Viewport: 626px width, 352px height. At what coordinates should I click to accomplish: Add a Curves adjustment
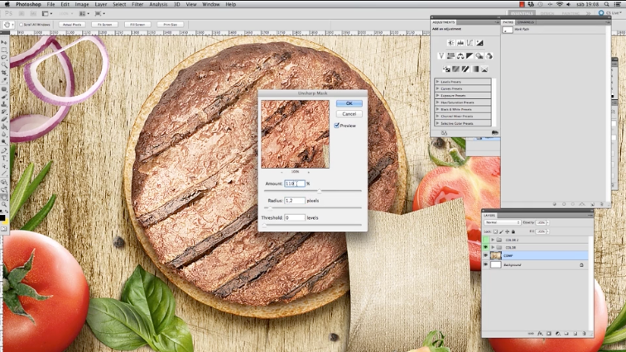click(x=469, y=43)
